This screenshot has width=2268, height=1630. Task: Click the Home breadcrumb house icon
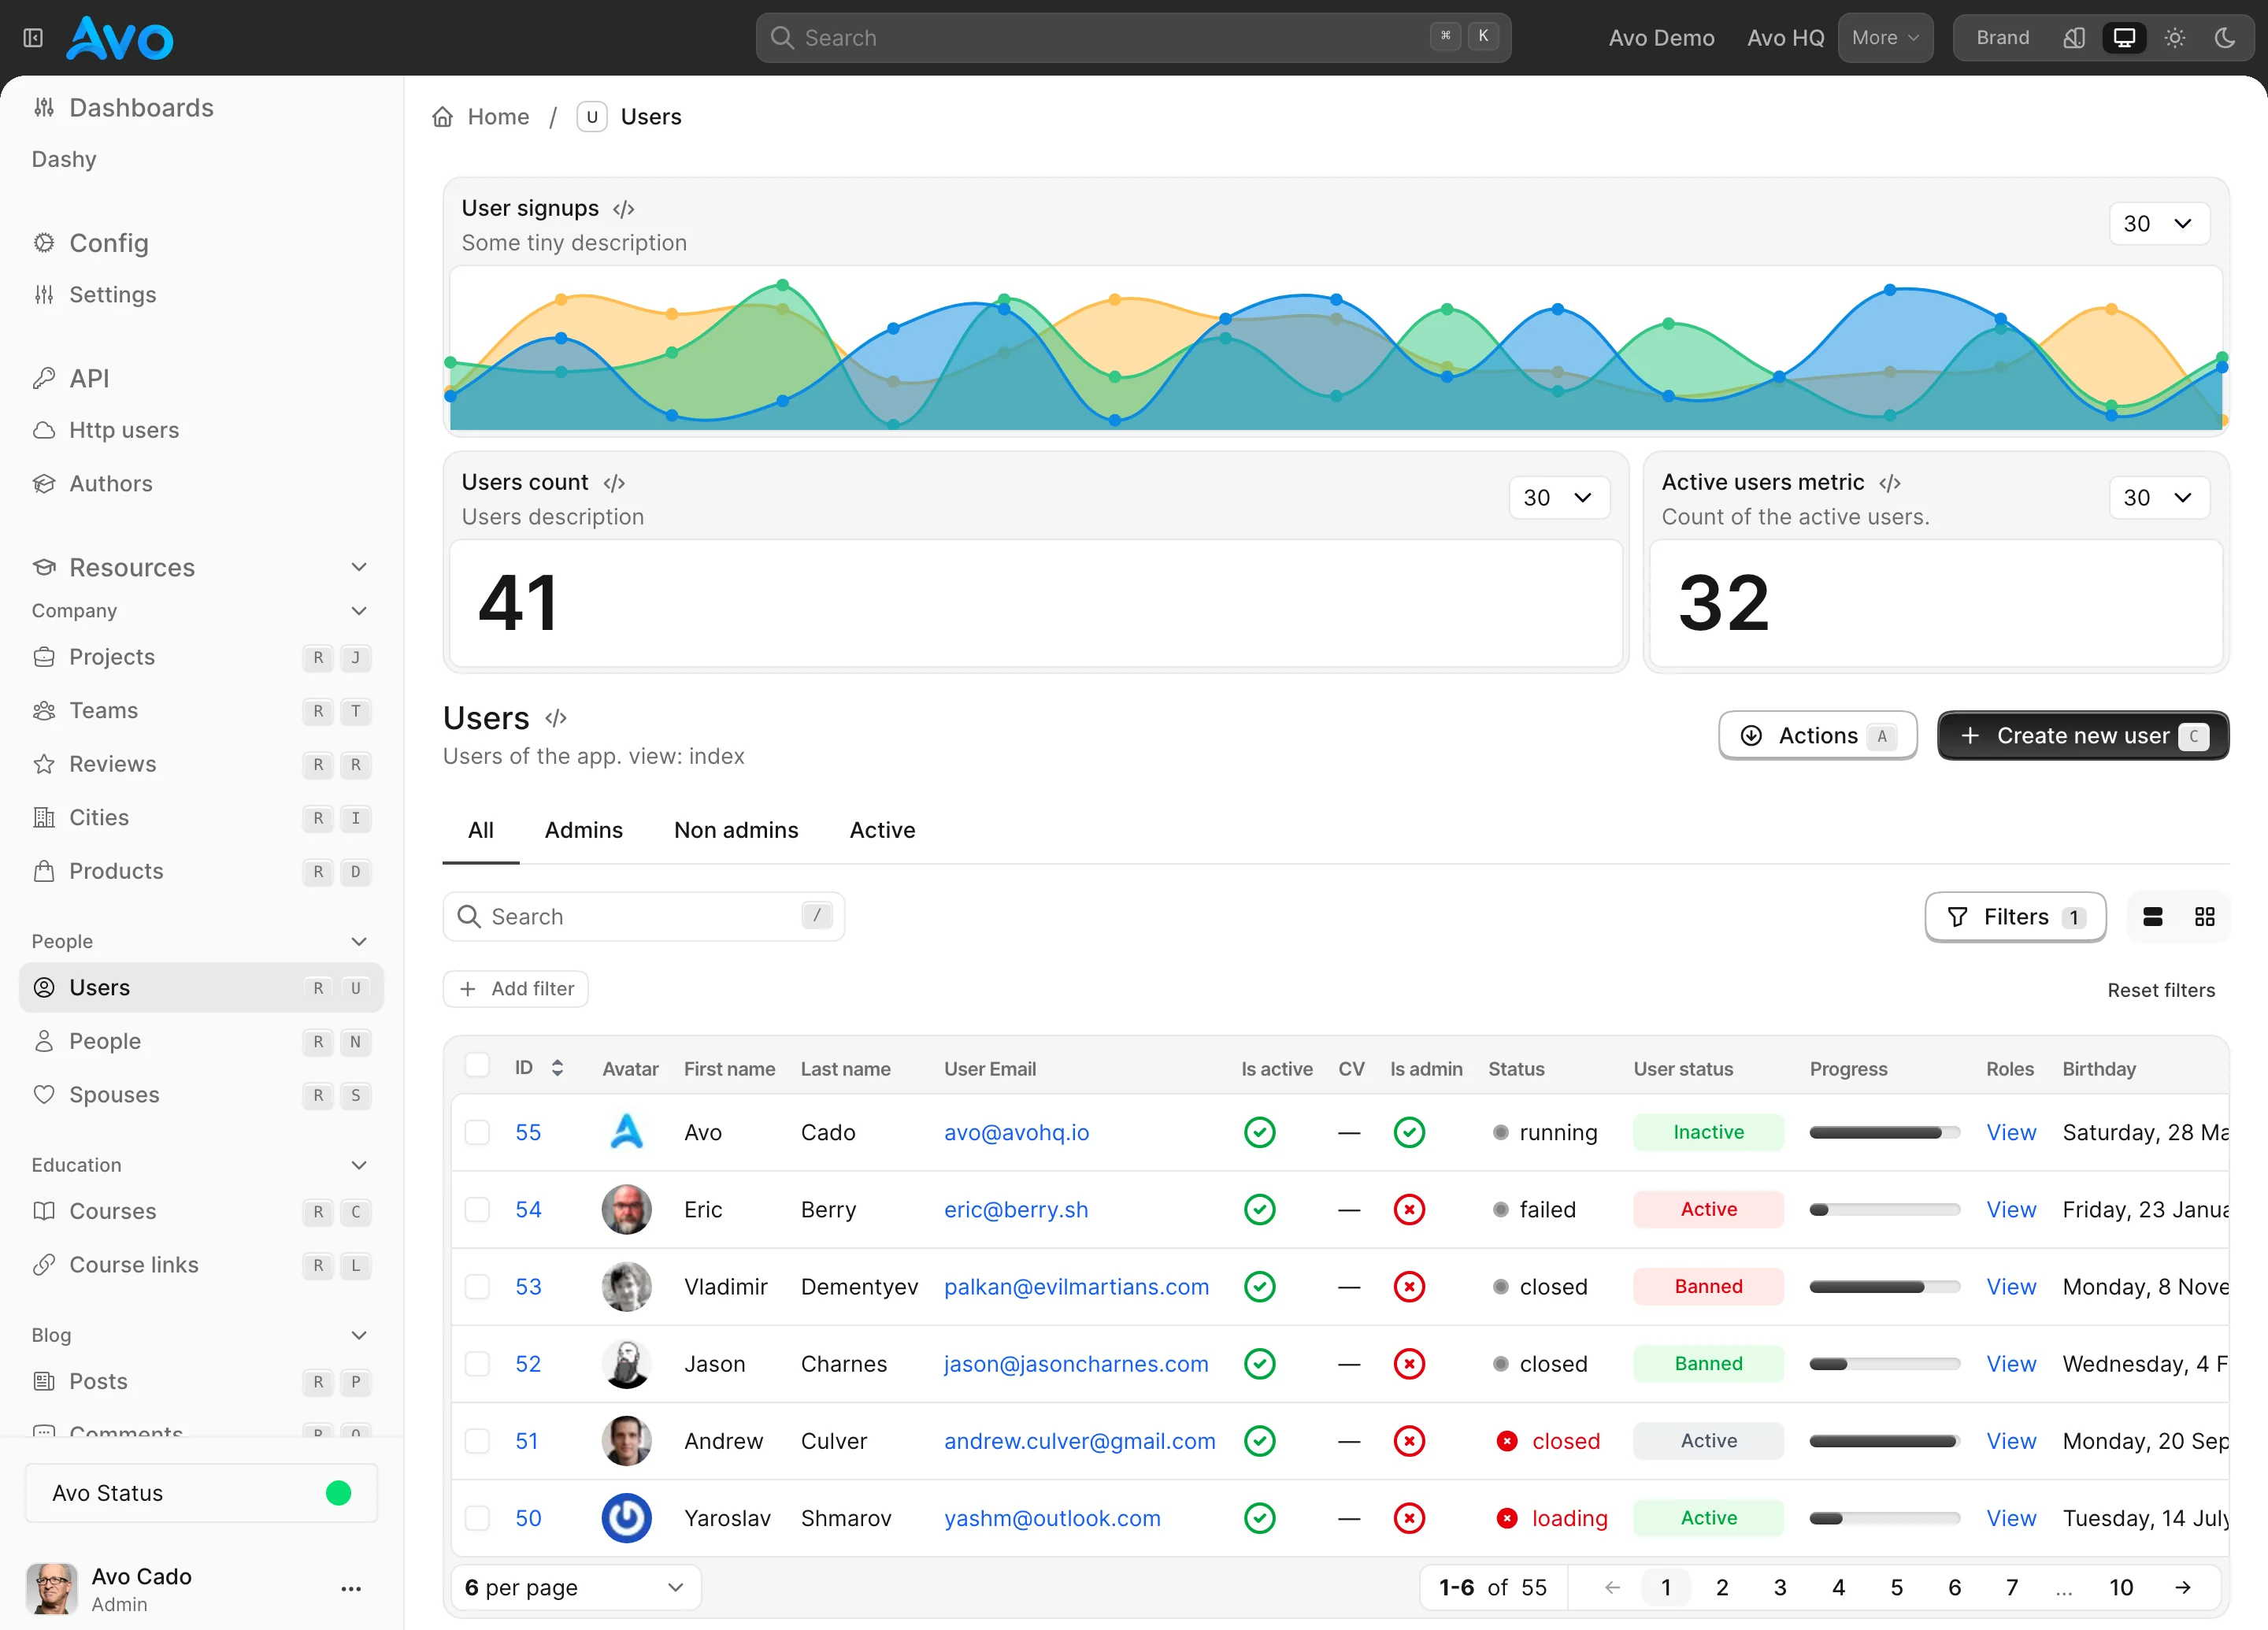[x=443, y=117]
